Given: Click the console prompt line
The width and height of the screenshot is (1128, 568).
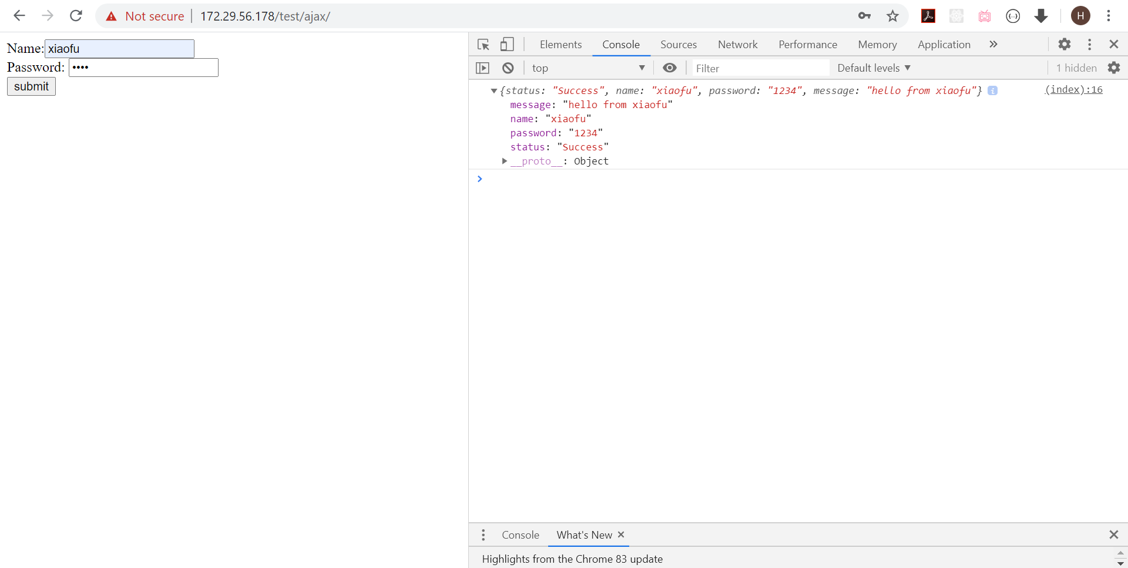Looking at the screenshot, I should coord(798,179).
